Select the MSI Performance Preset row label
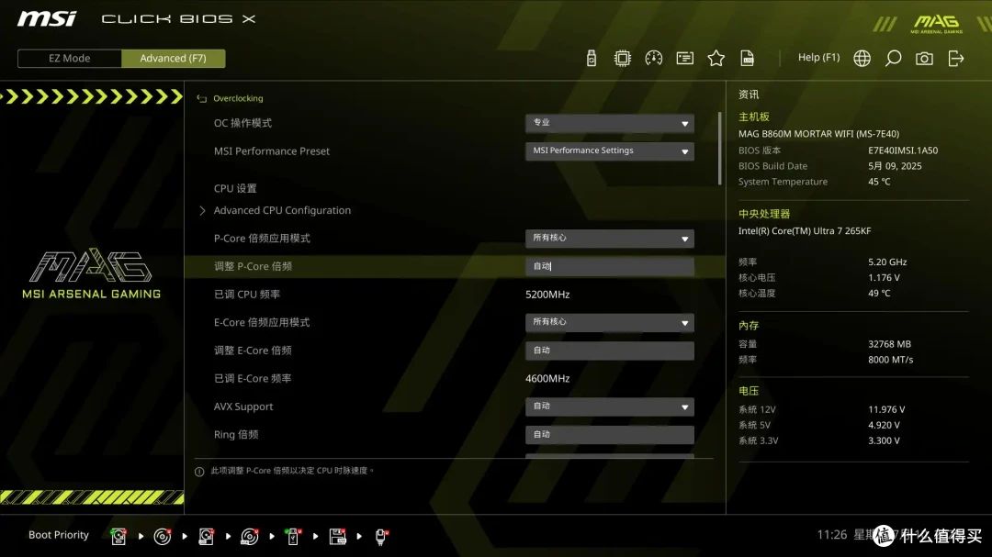Viewport: 992px width, 557px height. (271, 151)
